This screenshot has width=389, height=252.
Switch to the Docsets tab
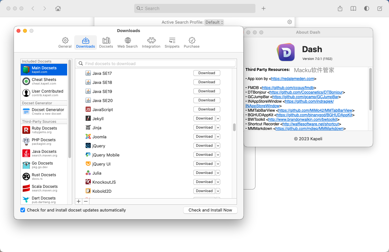[106, 42]
